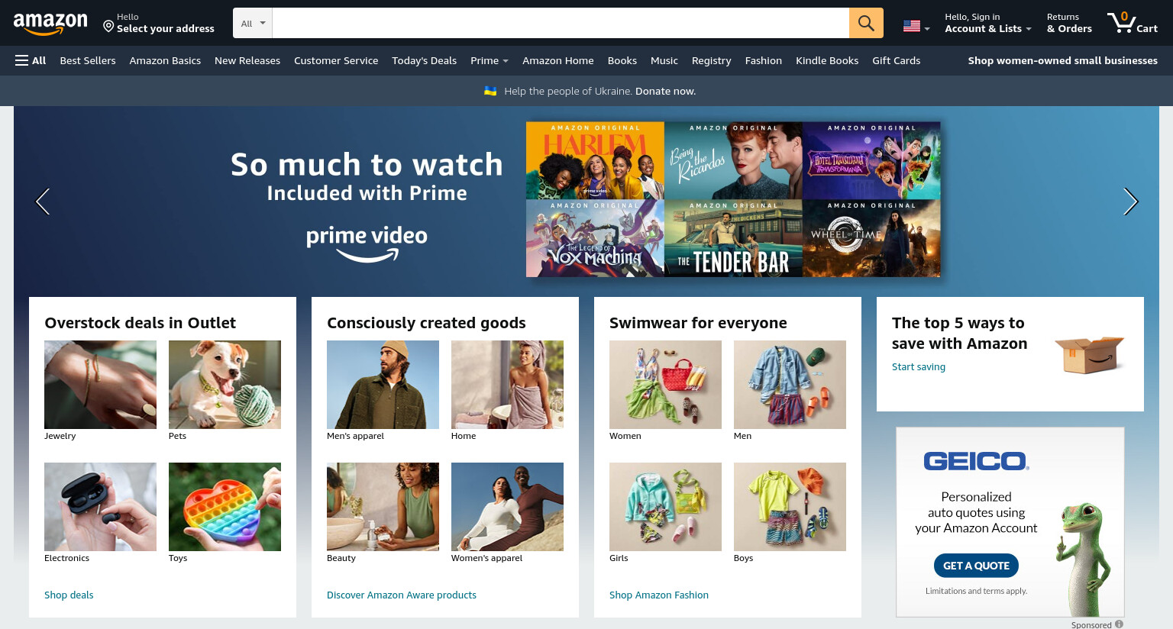The height and width of the screenshot is (629, 1173).
Task: Select the Men swimwear image
Action: pyautogui.click(x=790, y=385)
